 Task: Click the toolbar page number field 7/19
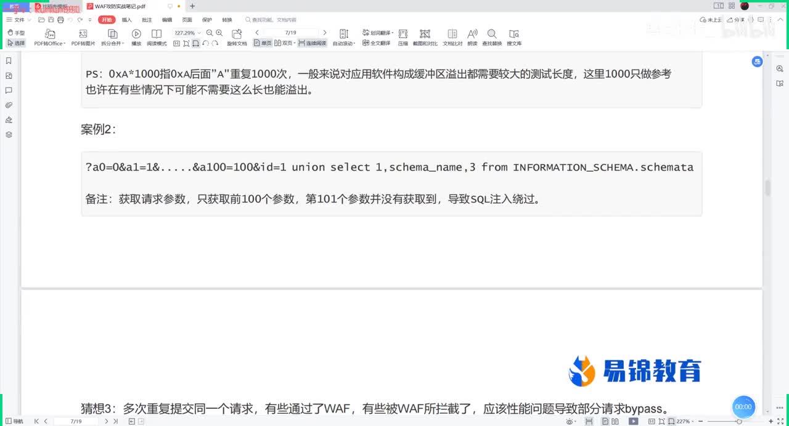(291, 33)
